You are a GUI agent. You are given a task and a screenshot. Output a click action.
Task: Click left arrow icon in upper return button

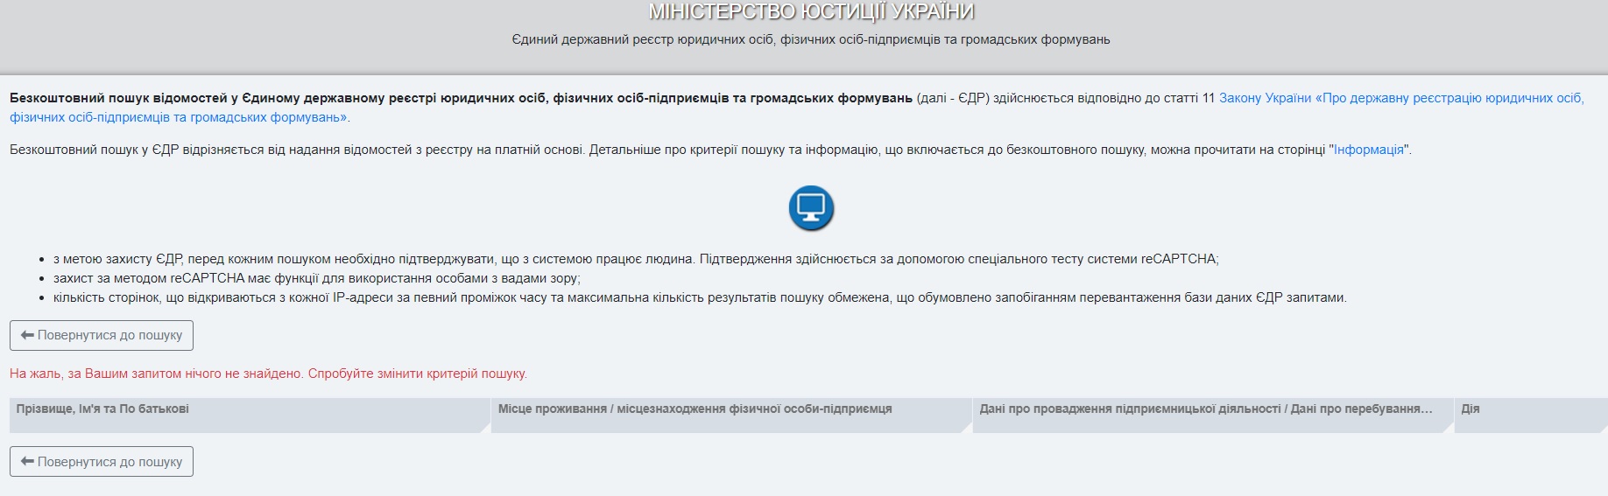coord(27,335)
